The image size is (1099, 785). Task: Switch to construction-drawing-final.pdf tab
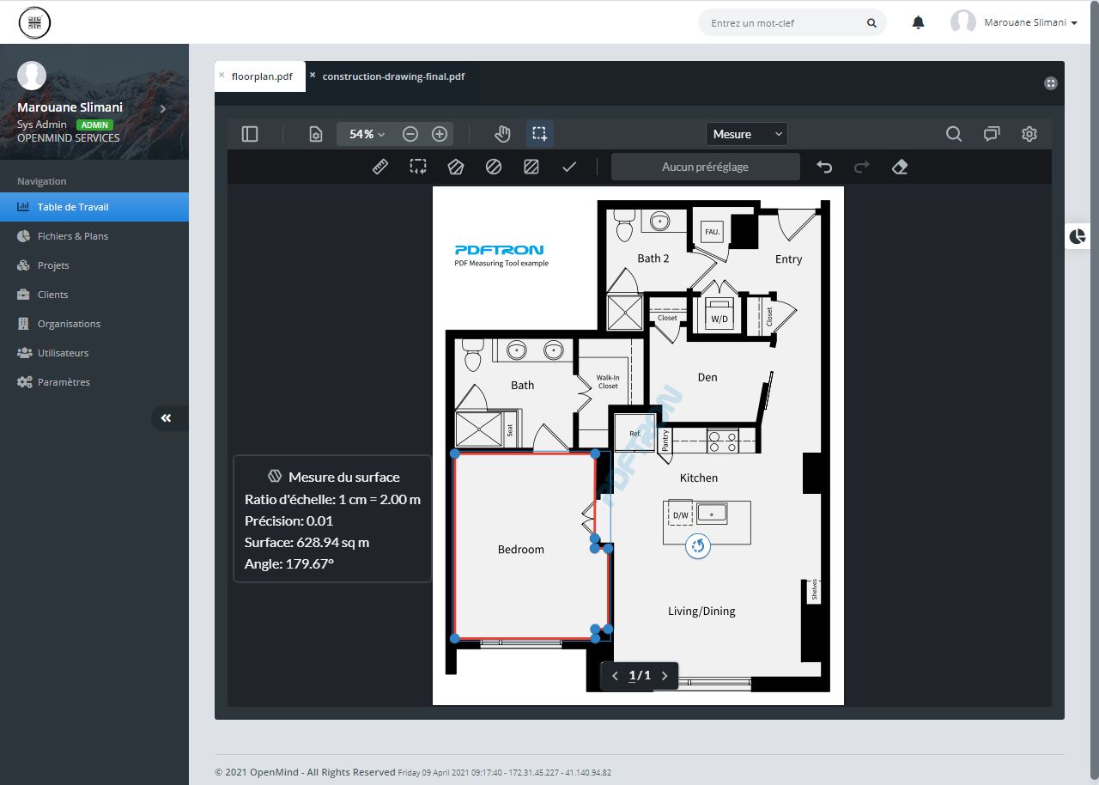(393, 76)
